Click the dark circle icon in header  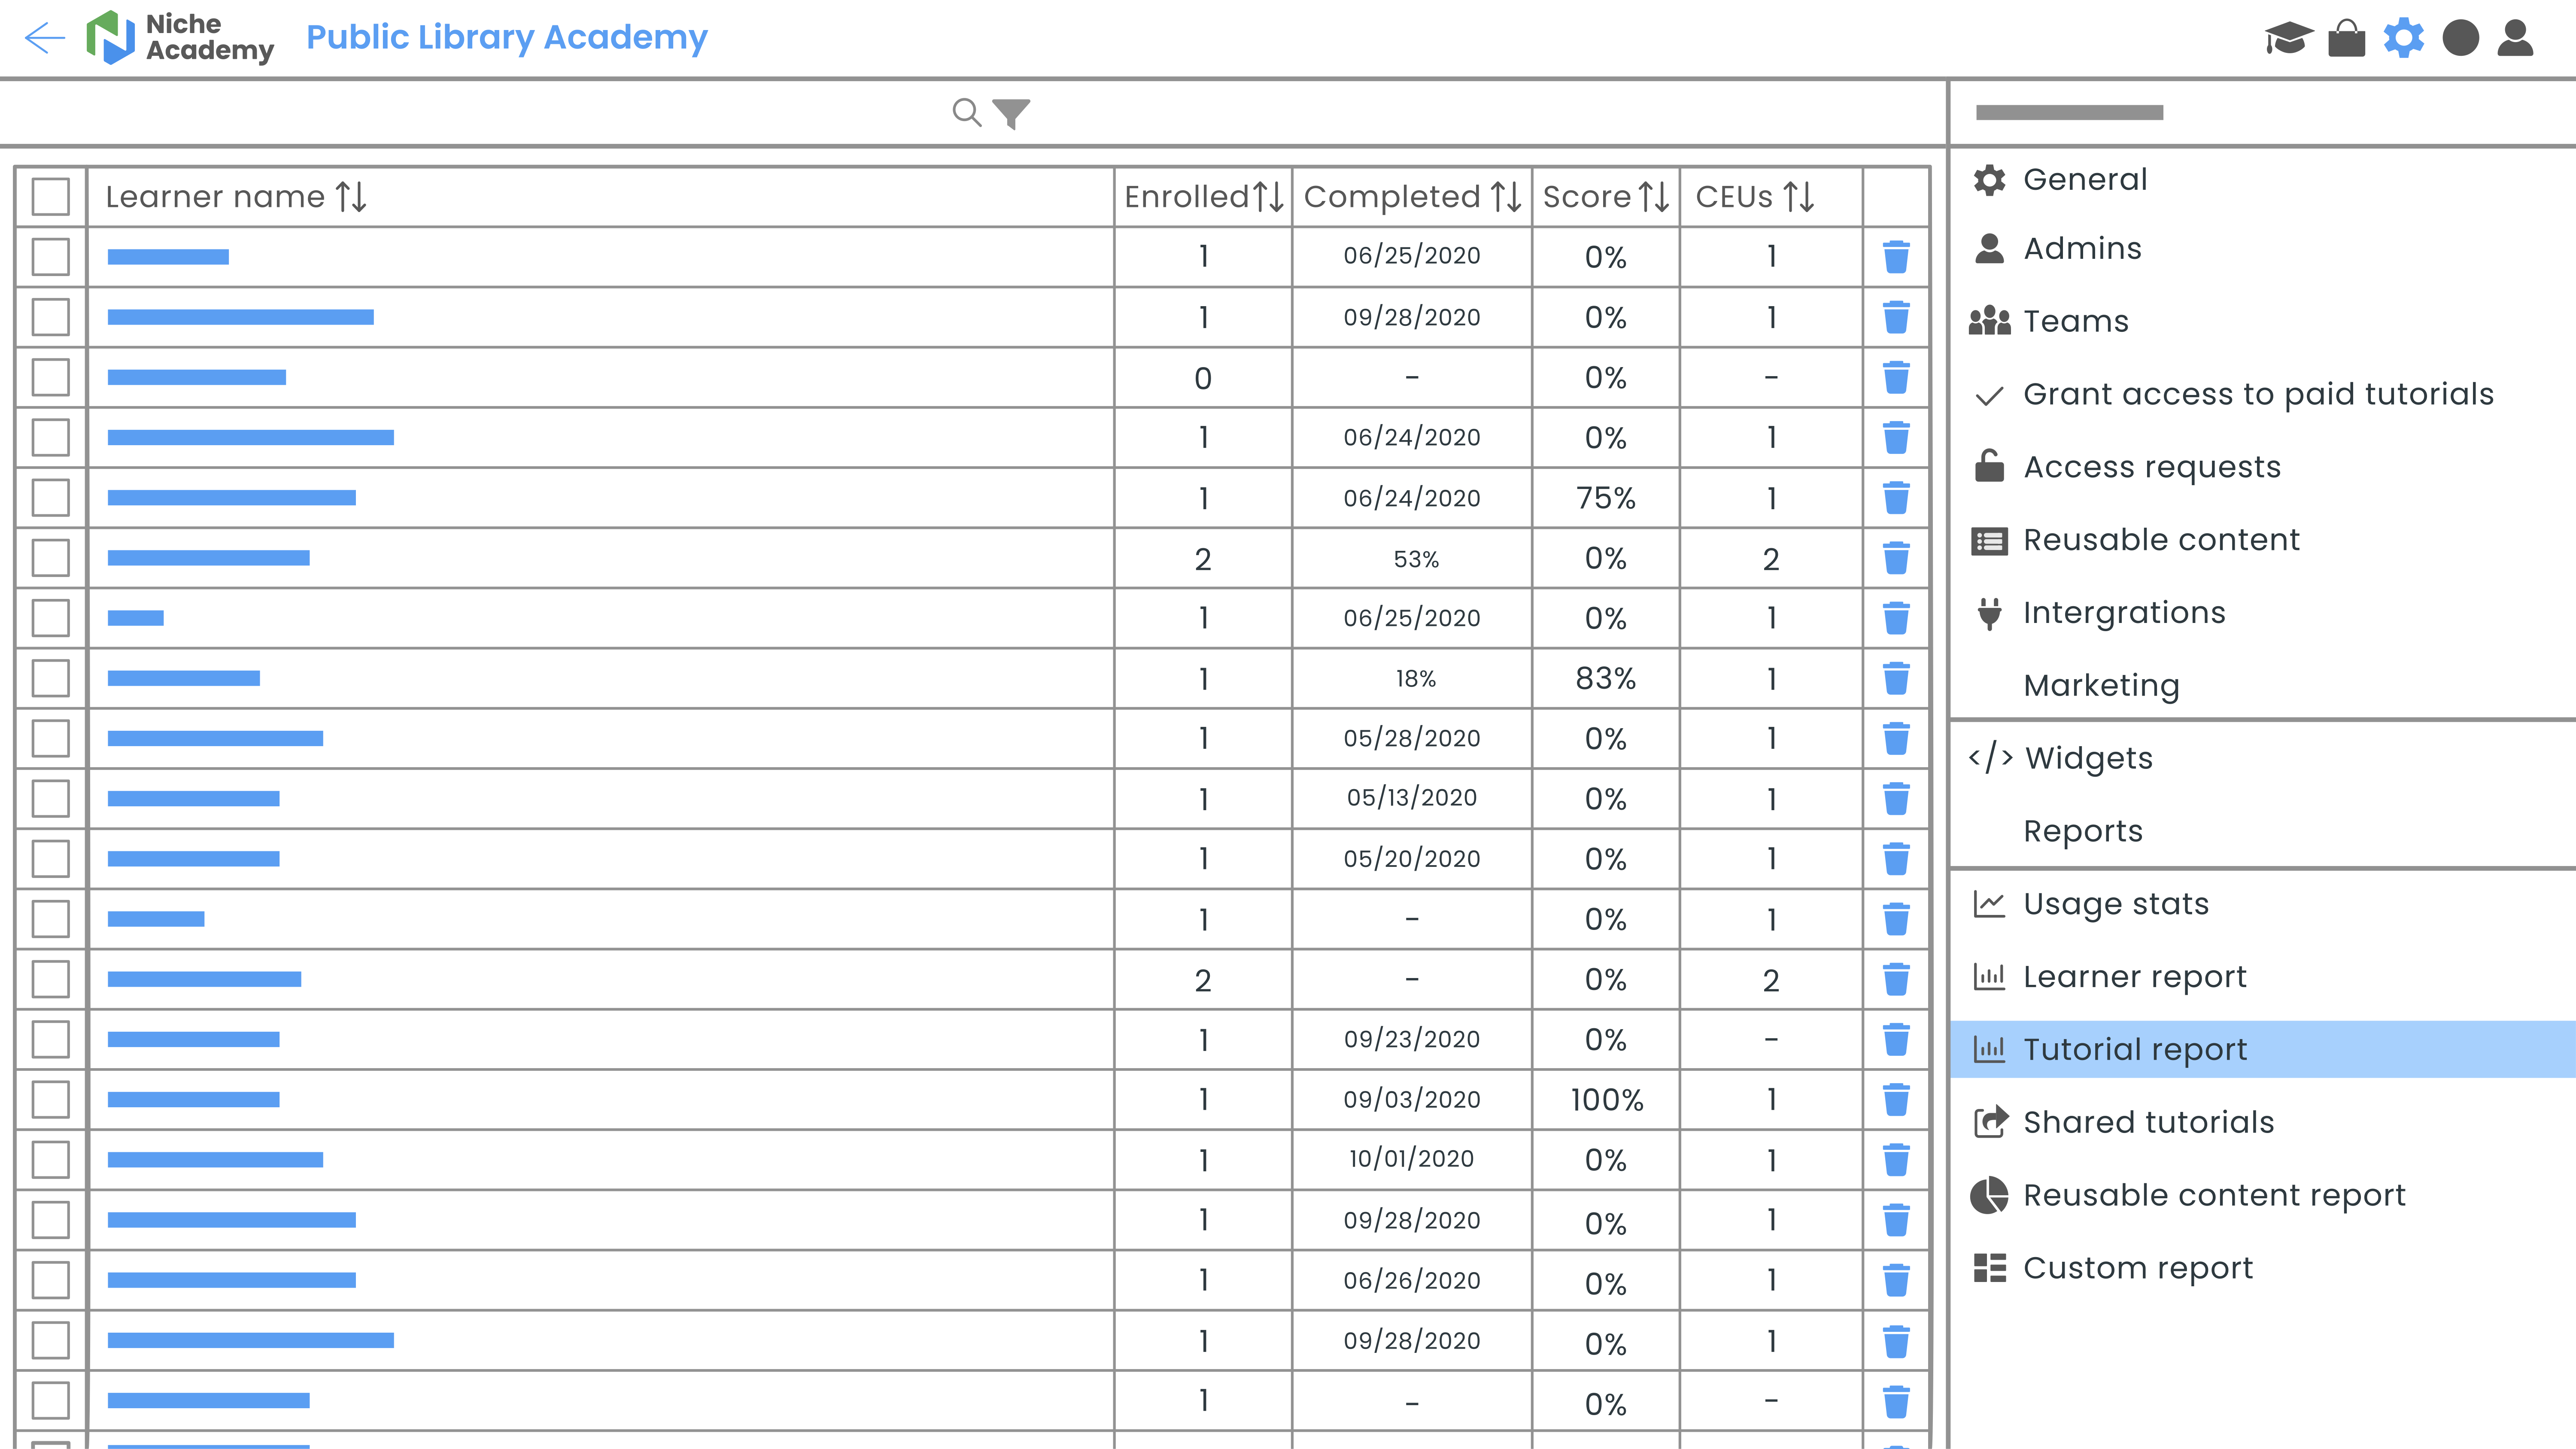click(x=2460, y=38)
